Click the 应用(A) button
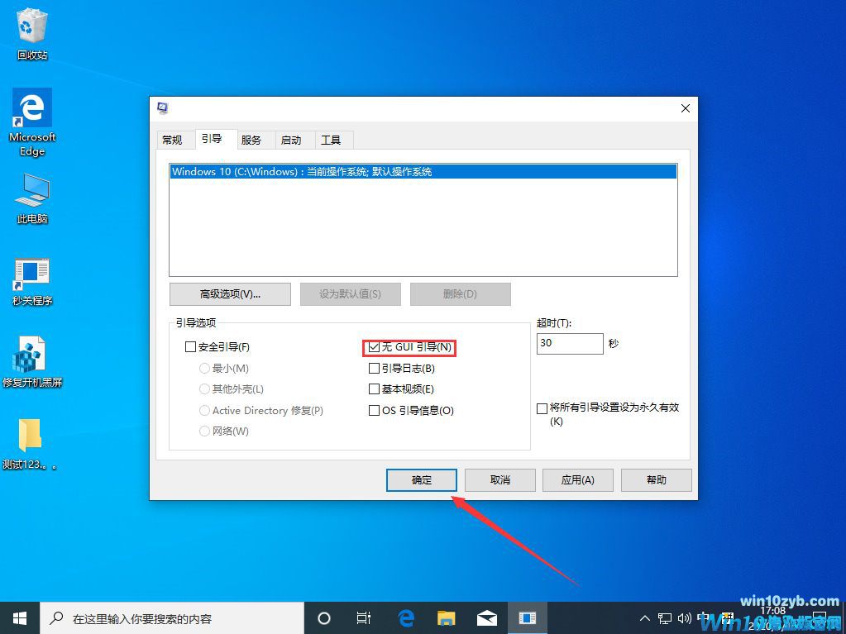 (x=577, y=479)
